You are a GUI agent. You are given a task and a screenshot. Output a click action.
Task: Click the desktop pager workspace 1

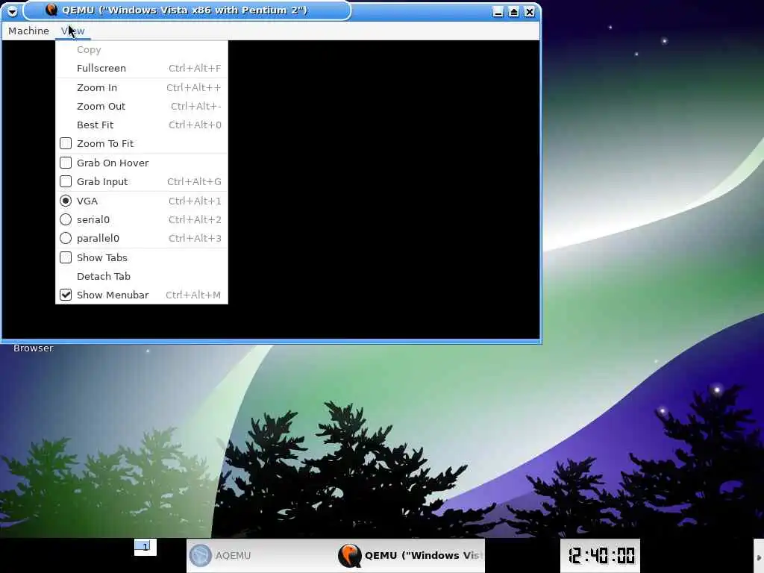point(145,547)
